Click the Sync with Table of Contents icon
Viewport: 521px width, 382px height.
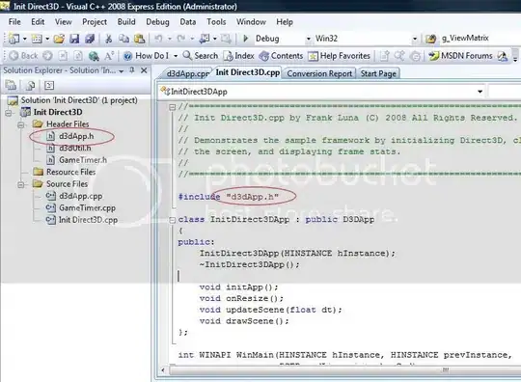point(399,56)
